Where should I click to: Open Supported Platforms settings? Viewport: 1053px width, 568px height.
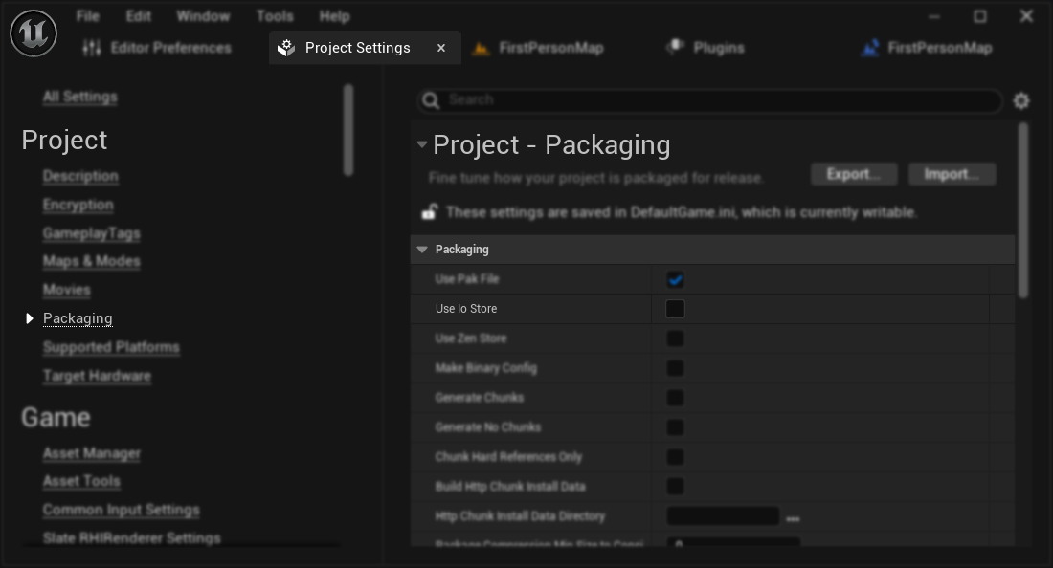click(111, 347)
